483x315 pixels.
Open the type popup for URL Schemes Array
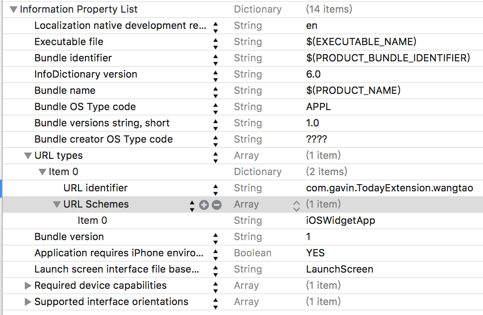(x=296, y=205)
